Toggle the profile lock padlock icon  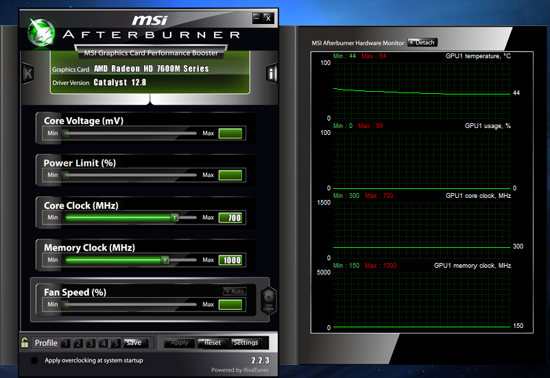pyautogui.click(x=25, y=342)
